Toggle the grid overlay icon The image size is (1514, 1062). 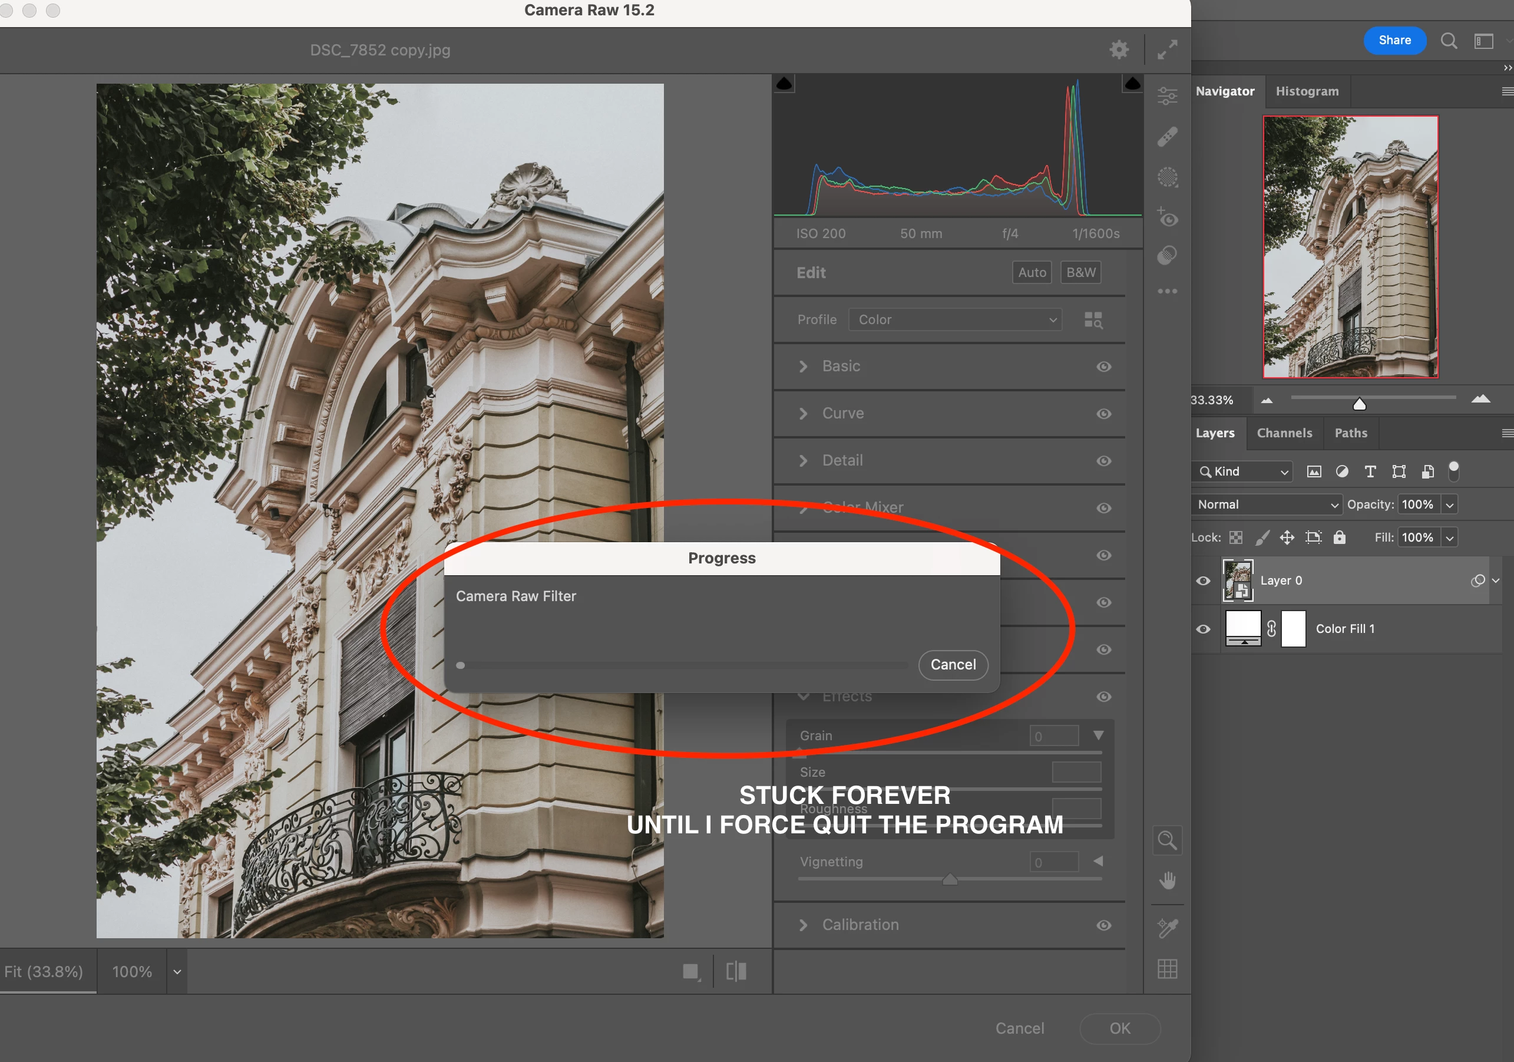coord(1167,968)
